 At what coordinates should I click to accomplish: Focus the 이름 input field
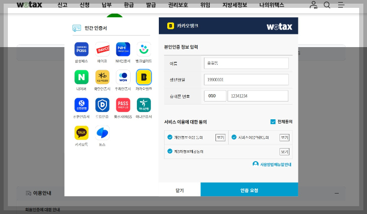pos(246,63)
